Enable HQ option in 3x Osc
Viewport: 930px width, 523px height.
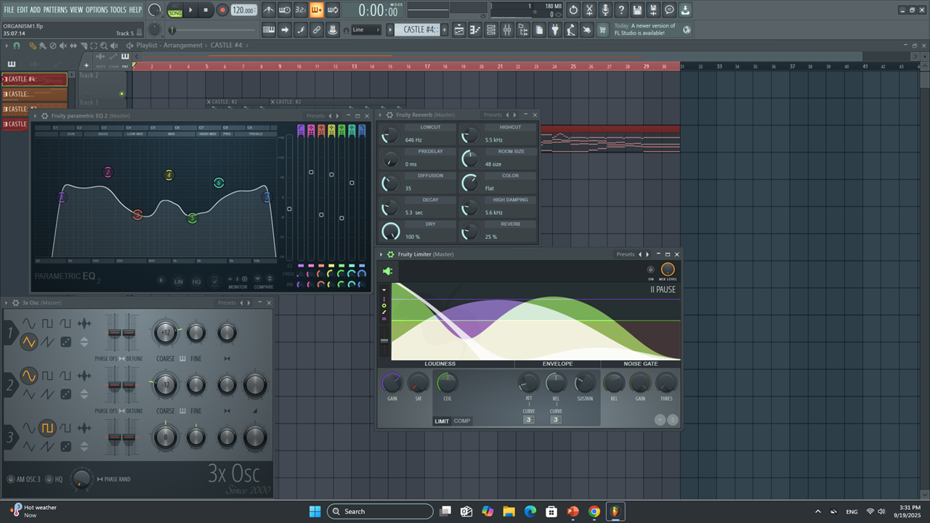54,479
